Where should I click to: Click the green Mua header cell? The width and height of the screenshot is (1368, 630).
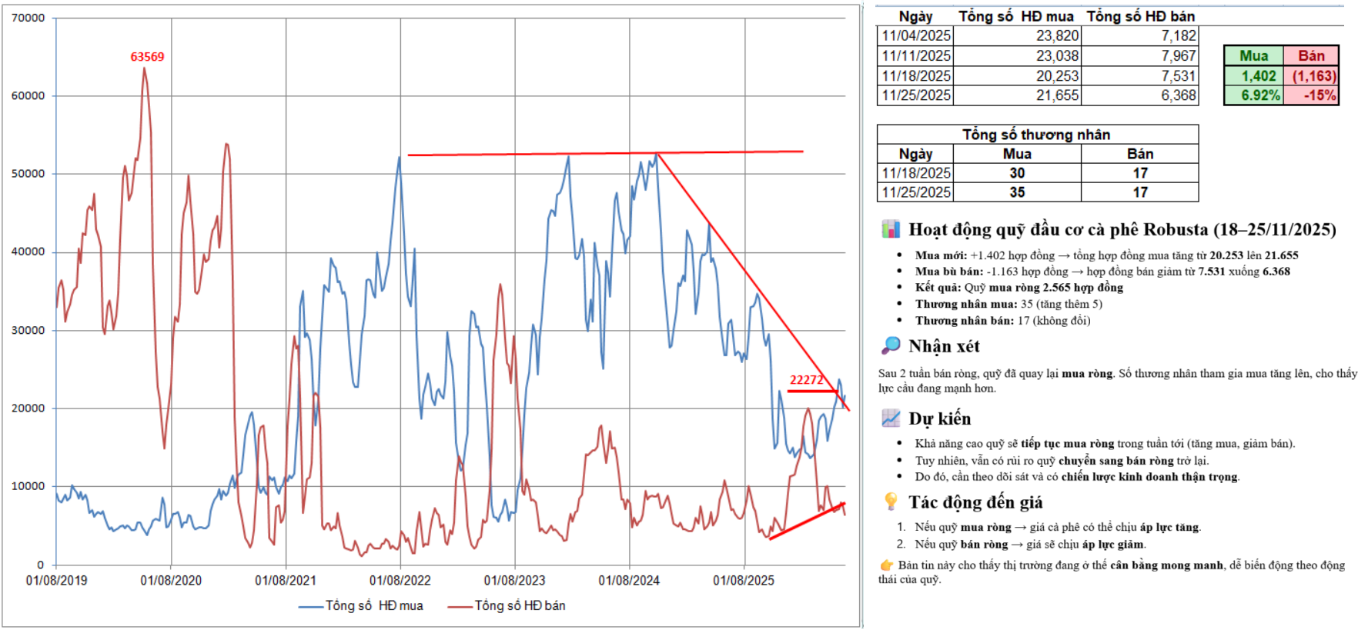pos(1253,55)
